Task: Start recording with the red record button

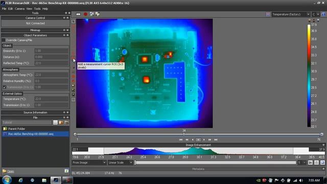Action: point(85,14)
